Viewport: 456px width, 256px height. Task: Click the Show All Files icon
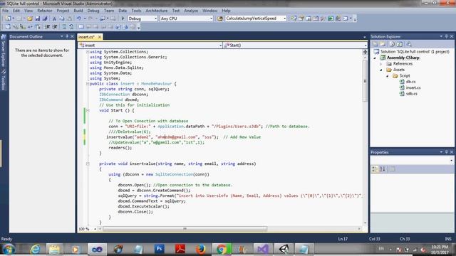(383, 44)
